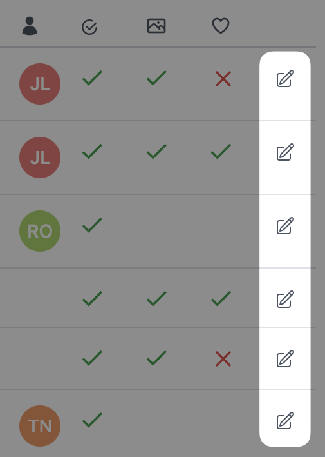Click the person column header icon
Screen dimensions: 325x457
pos(30,26)
